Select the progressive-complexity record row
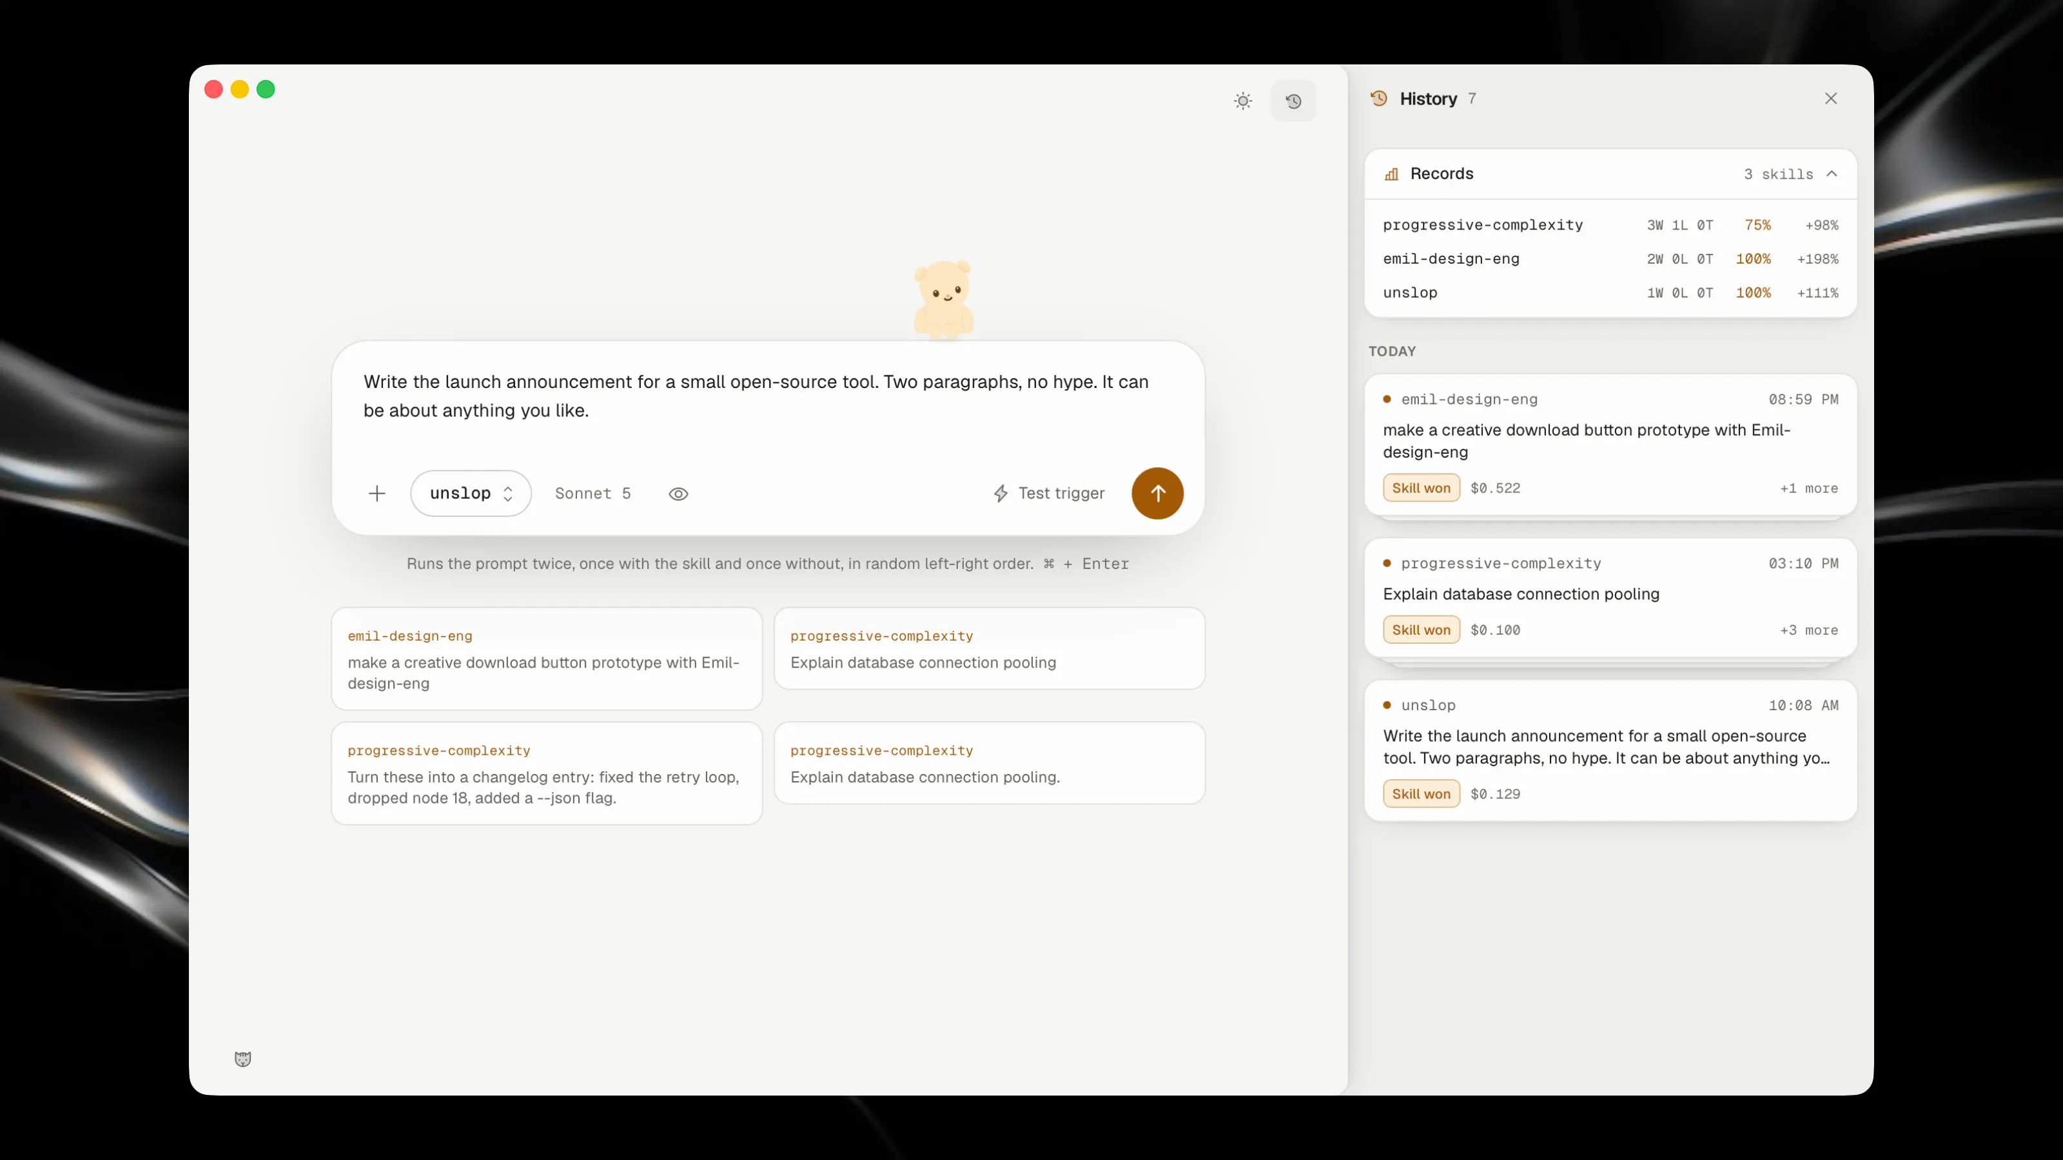The width and height of the screenshot is (2063, 1160). (1610, 225)
